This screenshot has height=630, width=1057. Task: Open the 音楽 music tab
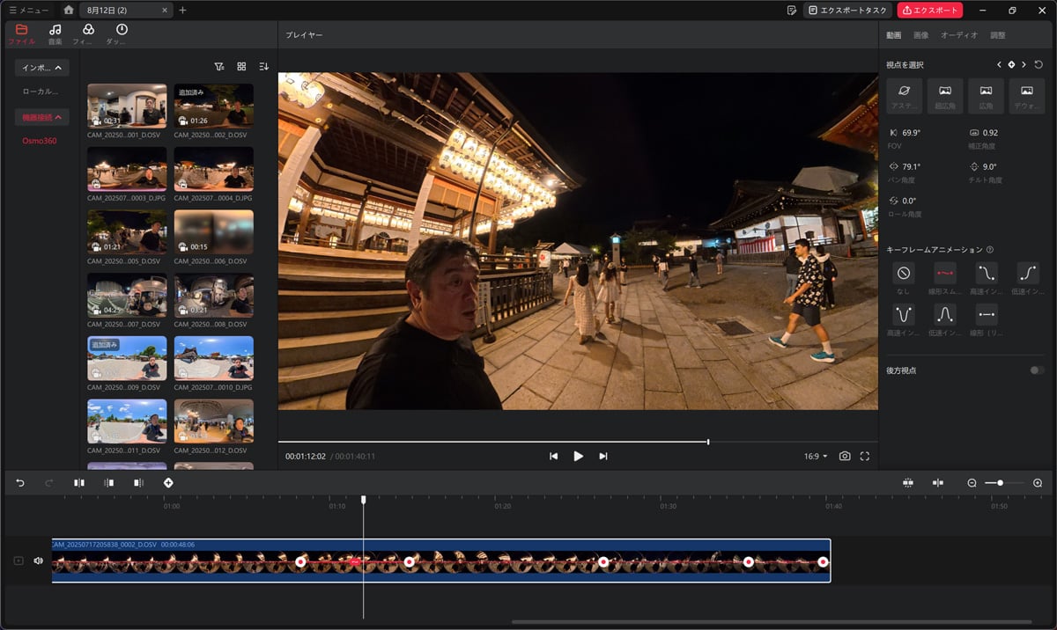tap(55, 34)
